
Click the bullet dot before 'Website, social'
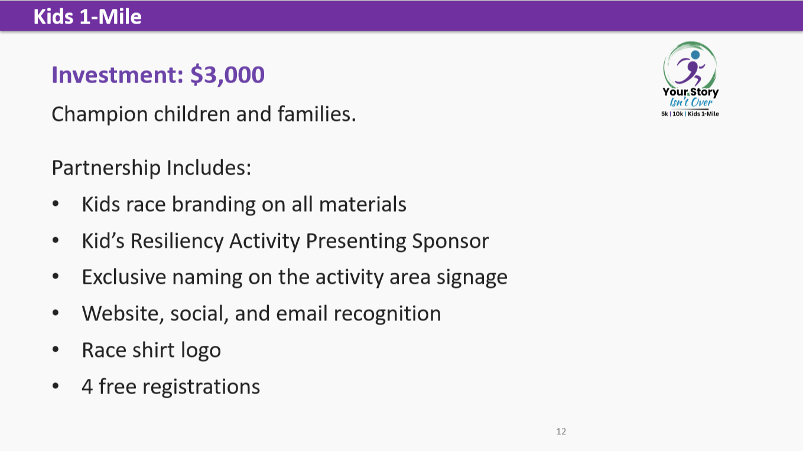point(56,314)
